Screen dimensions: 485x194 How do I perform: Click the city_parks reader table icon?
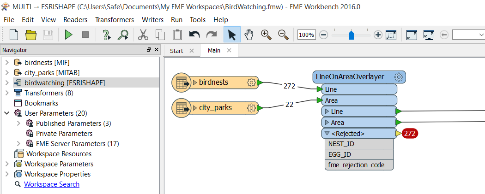coord(182,108)
